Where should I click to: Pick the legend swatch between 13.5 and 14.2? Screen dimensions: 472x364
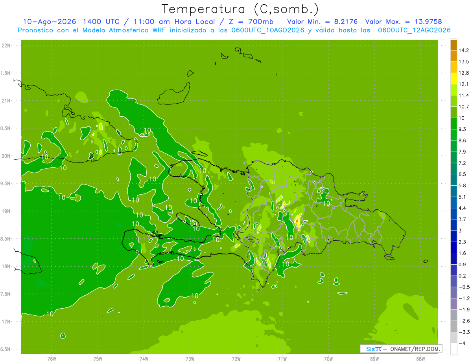(454, 56)
